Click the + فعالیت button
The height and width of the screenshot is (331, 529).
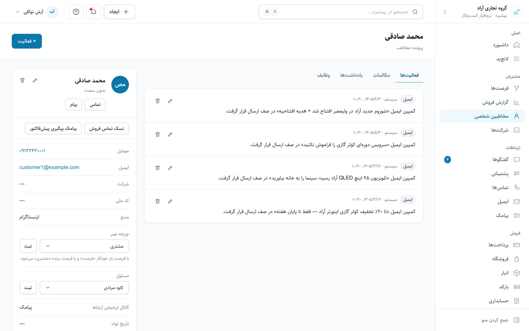27,41
